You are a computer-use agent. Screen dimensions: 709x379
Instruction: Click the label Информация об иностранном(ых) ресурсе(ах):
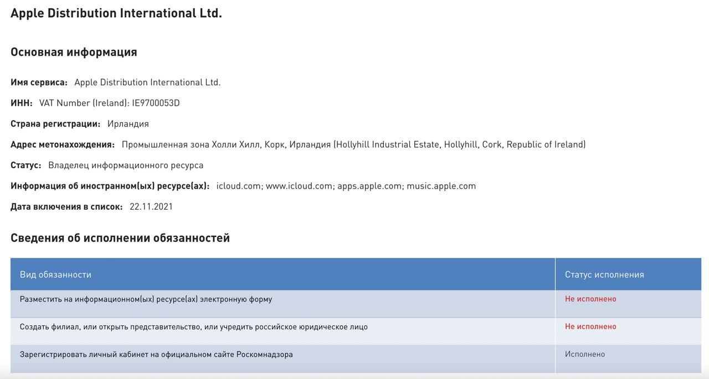110,186
